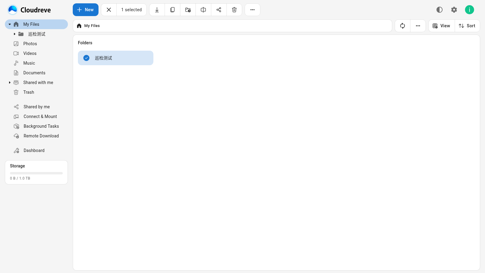Open the green user avatar menu
This screenshot has height=273, width=485.
pos(470,10)
